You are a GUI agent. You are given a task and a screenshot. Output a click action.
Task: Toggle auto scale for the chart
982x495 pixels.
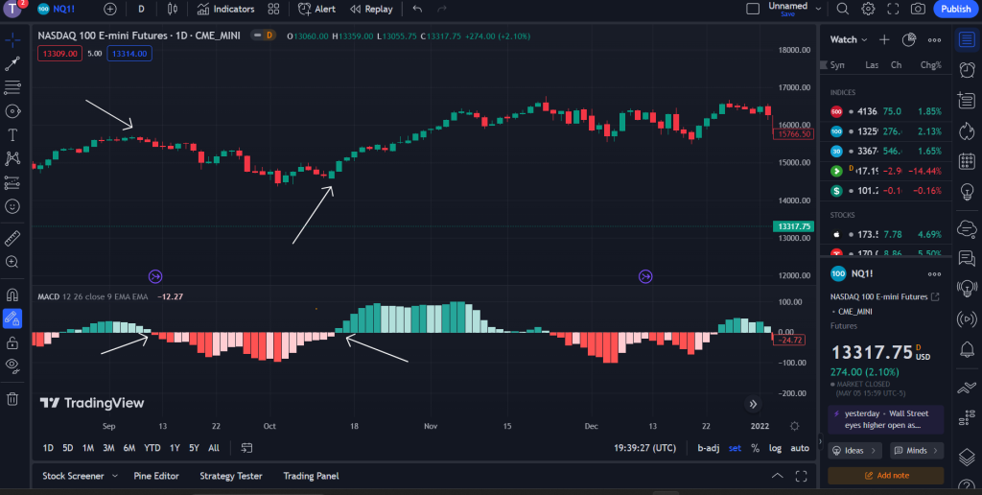tap(800, 448)
